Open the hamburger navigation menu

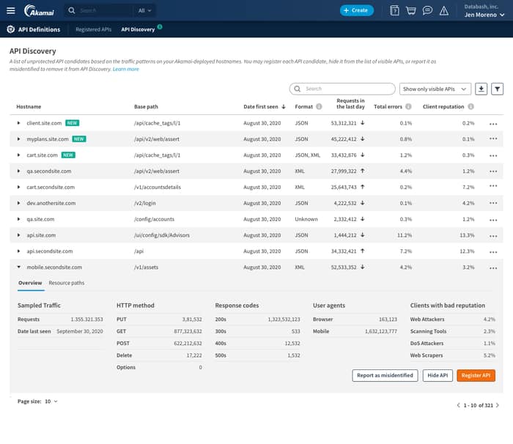point(10,10)
